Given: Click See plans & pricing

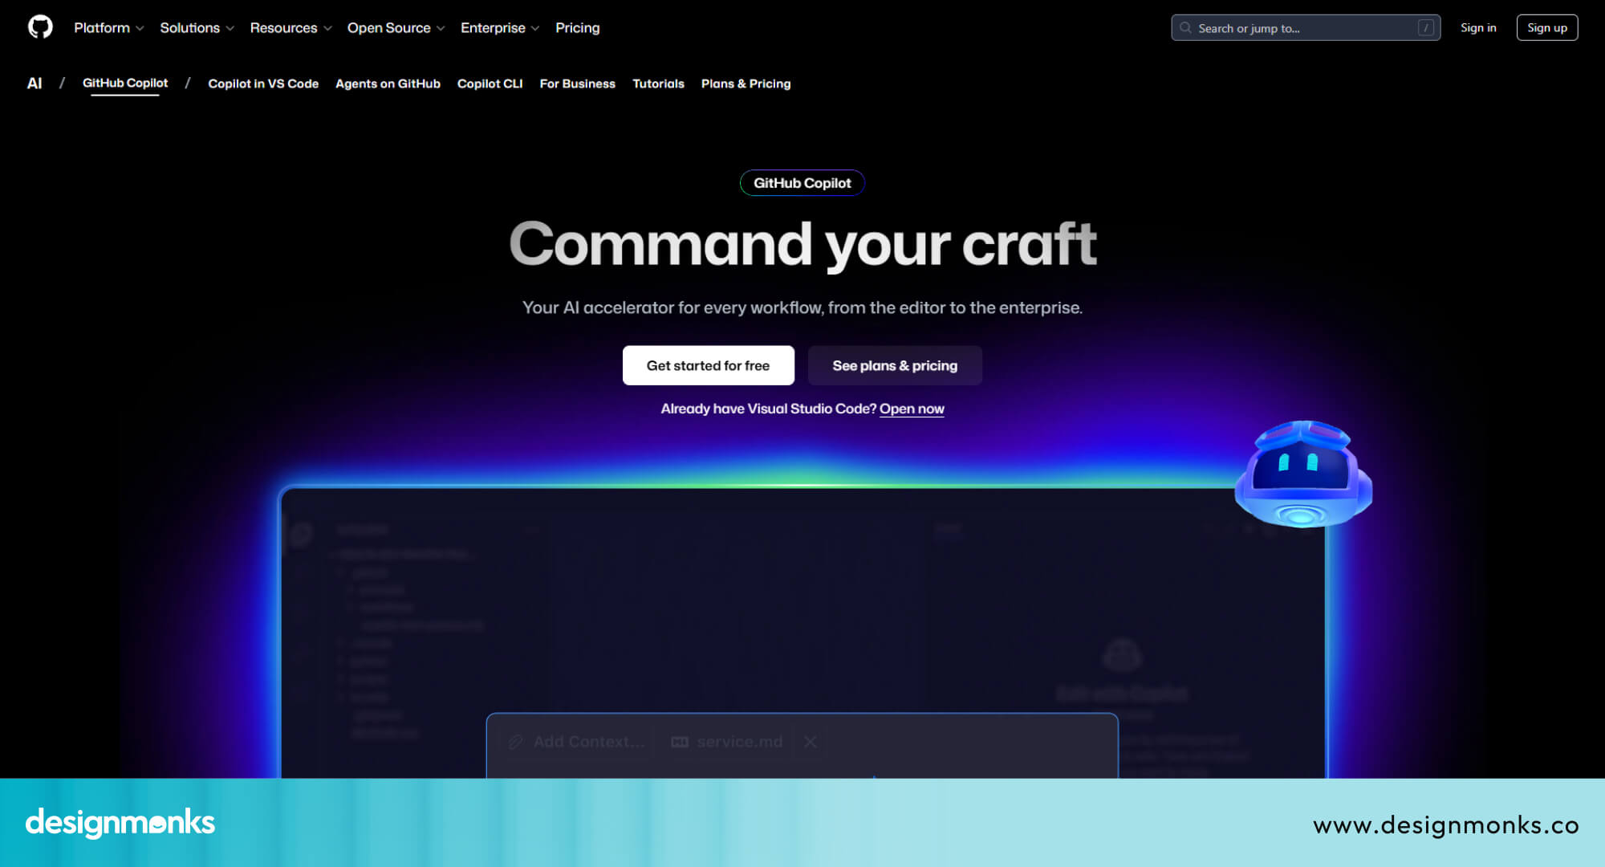Looking at the screenshot, I should click(895, 365).
